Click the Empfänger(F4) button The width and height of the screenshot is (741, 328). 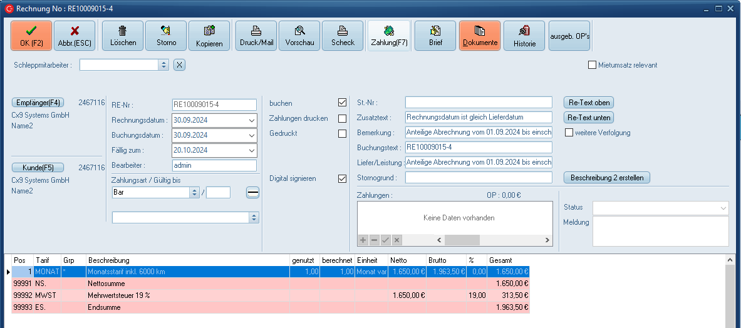pyautogui.click(x=39, y=103)
